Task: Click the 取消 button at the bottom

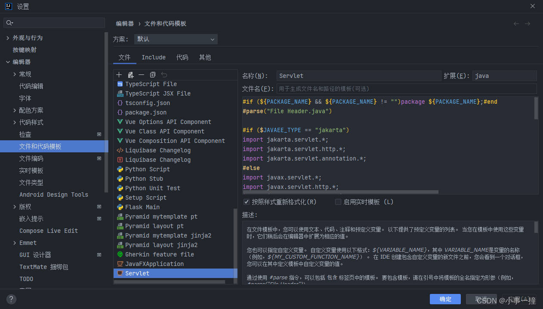Action: 481,299
